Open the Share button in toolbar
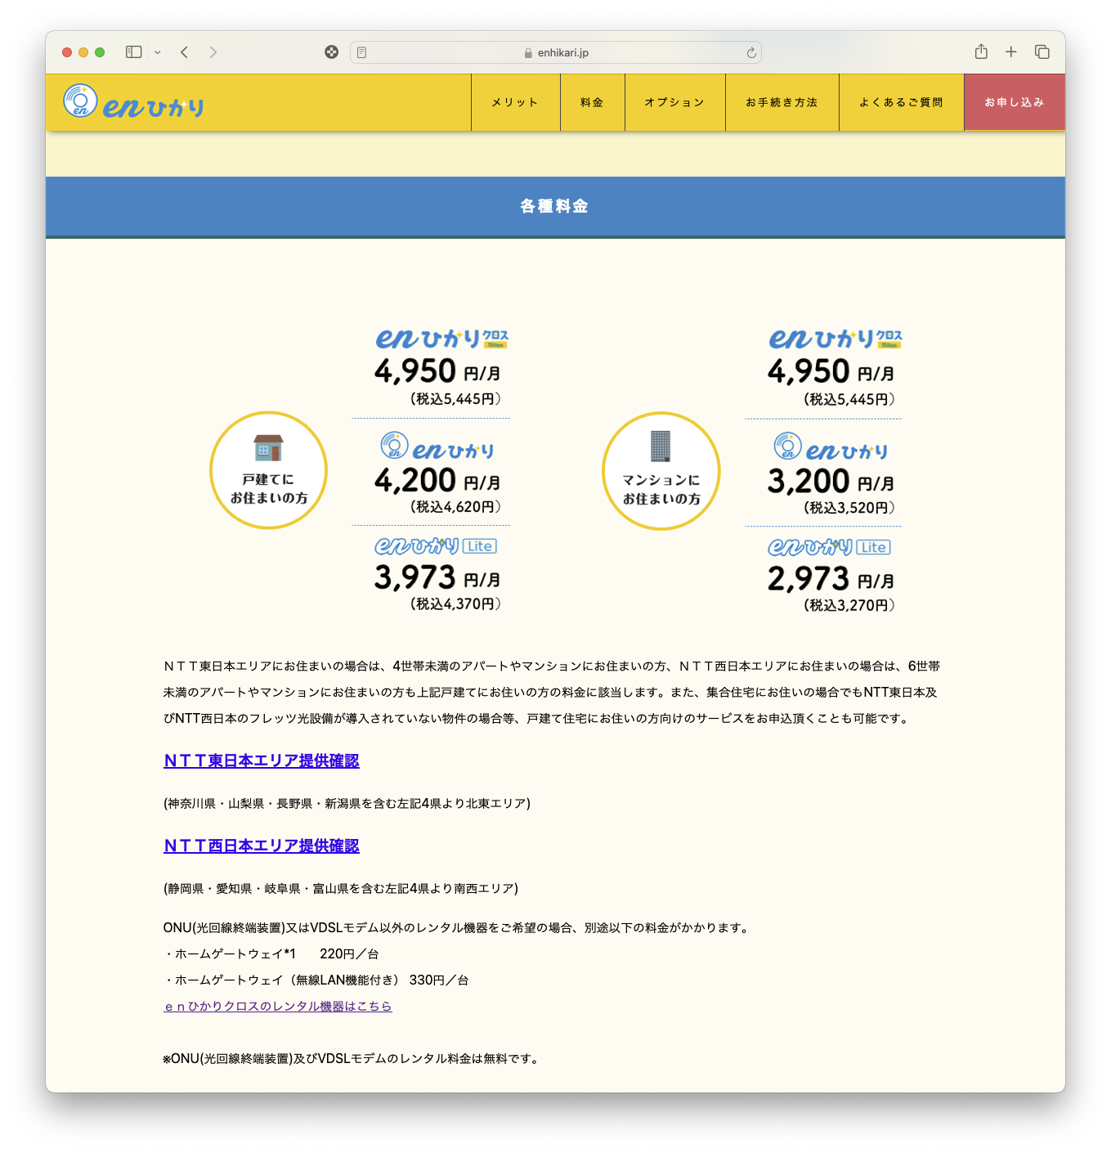This screenshot has width=1111, height=1153. 981,52
